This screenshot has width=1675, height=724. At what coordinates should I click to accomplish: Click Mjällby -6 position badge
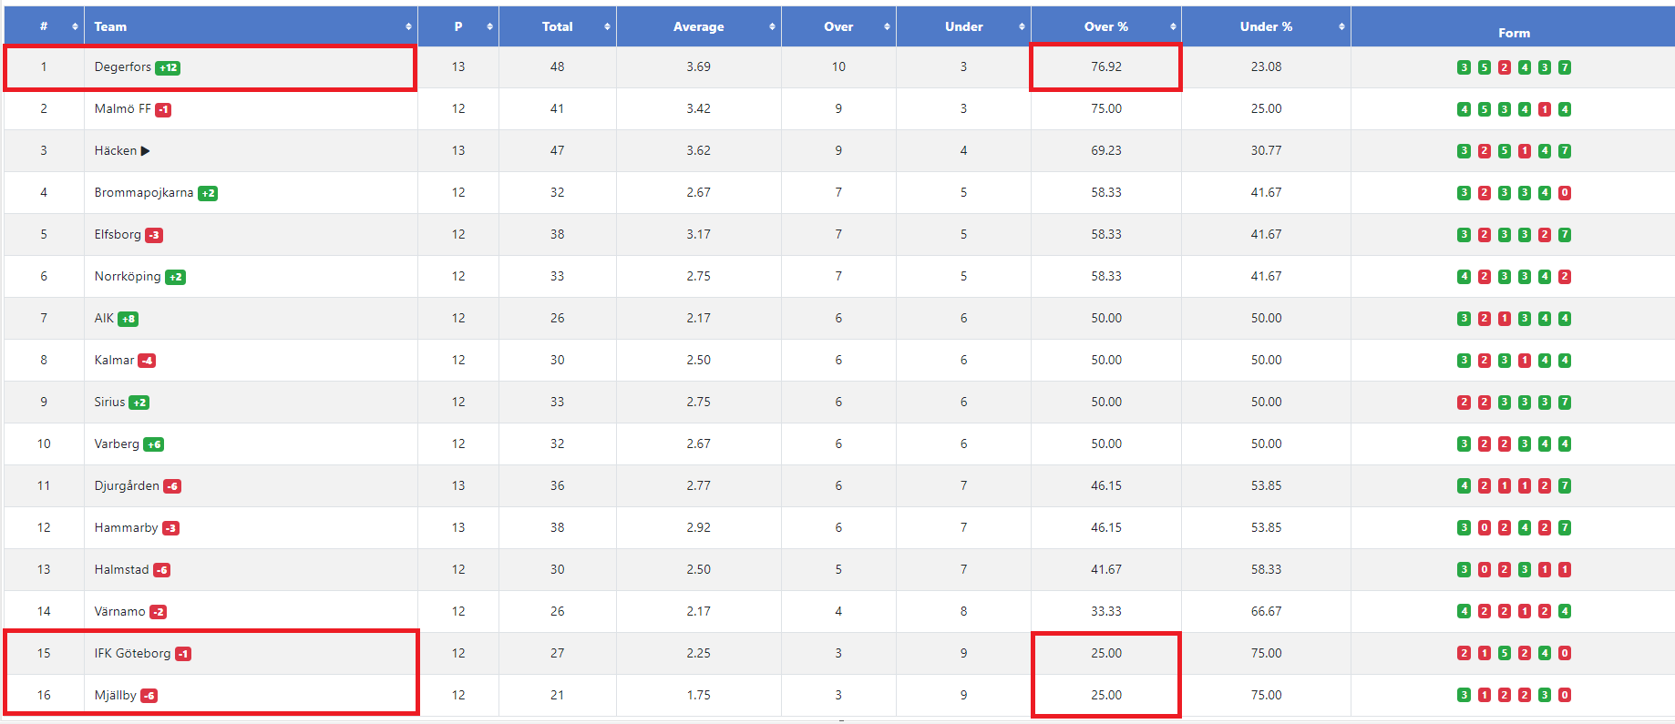tap(149, 696)
